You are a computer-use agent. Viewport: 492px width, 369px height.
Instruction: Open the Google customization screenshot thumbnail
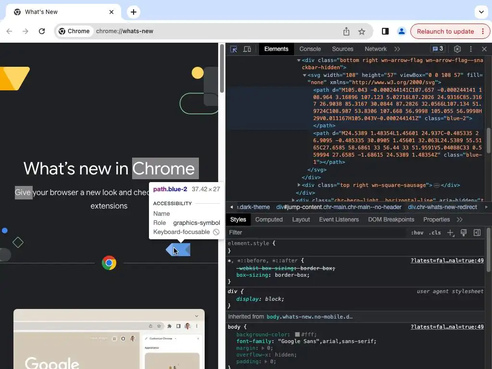[109, 339]
